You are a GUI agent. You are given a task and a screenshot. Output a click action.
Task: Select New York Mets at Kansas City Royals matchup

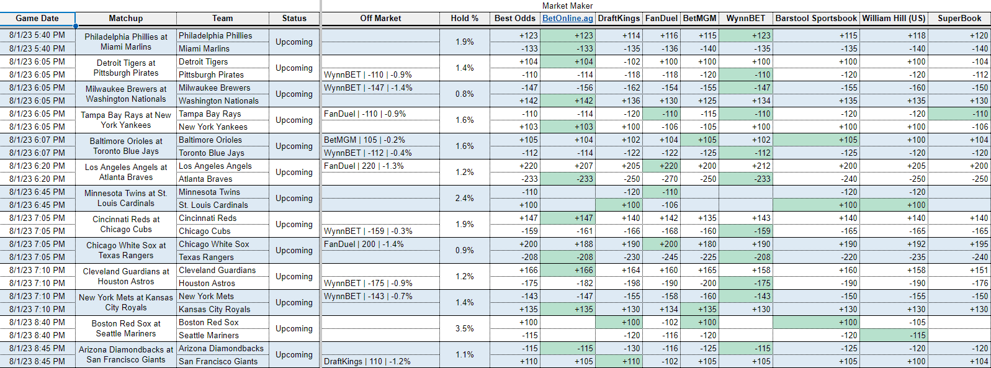(x=126, y=302)
